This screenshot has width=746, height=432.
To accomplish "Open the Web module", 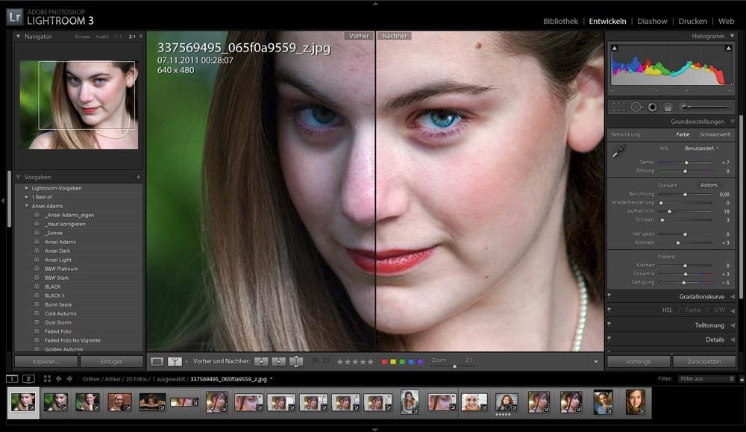I will (726, 22).
